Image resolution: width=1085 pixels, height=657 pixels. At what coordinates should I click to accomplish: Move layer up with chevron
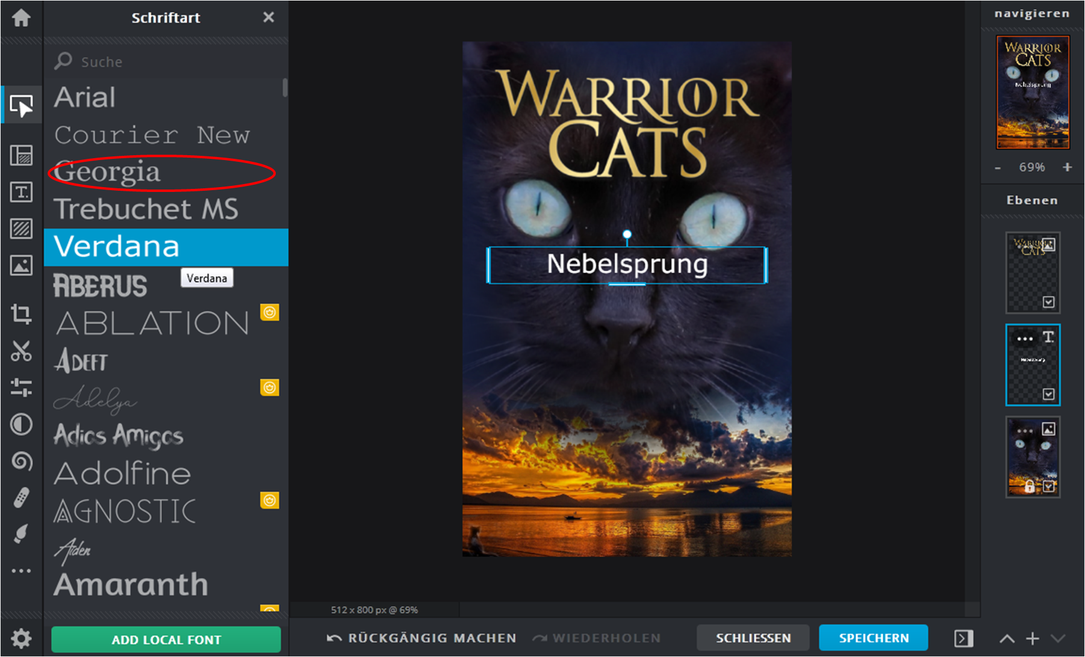1007,639
